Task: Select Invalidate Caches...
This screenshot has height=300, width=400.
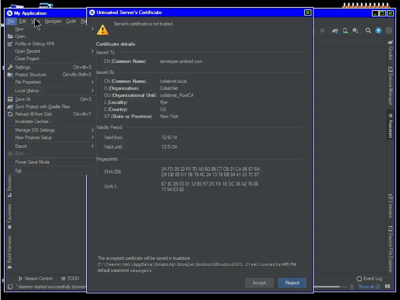Action: (x=51, y=121)
